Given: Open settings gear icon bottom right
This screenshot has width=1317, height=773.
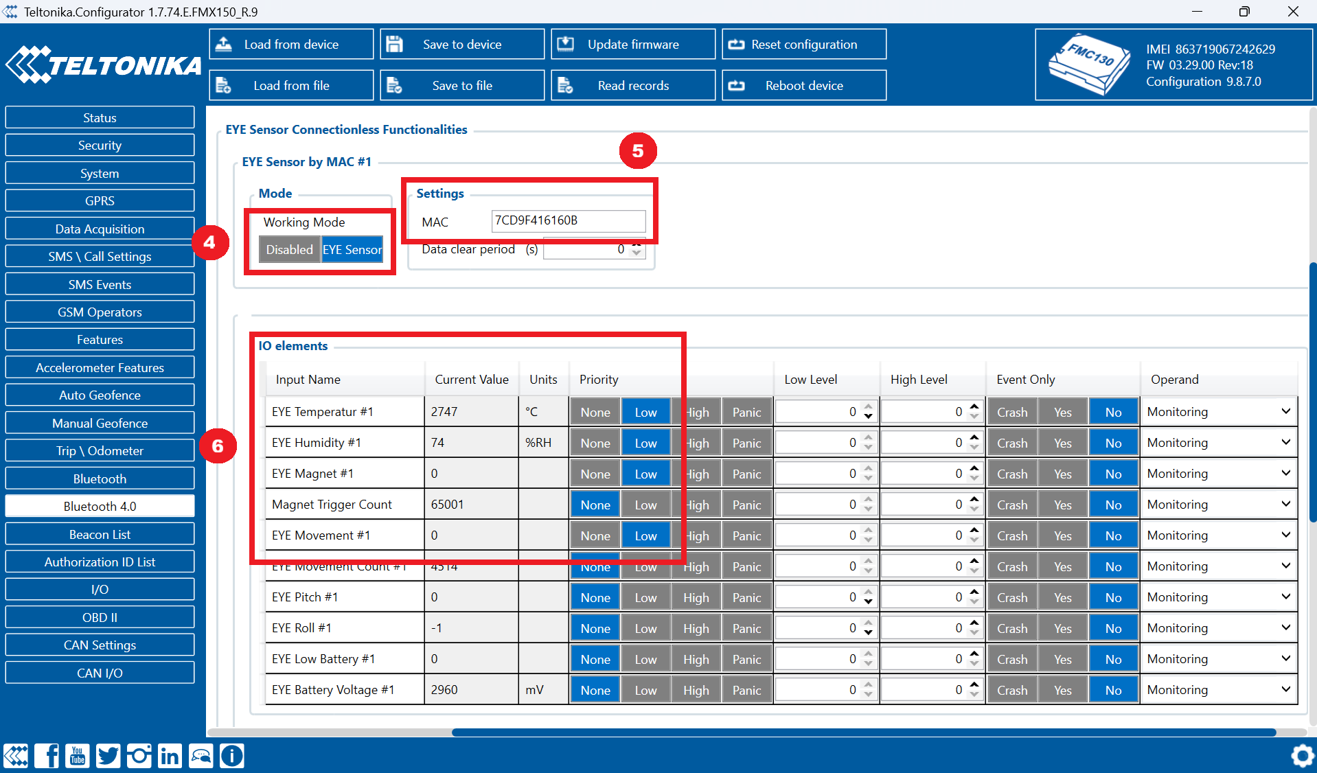Looking at the screenshot, I should pos(1302,756).
